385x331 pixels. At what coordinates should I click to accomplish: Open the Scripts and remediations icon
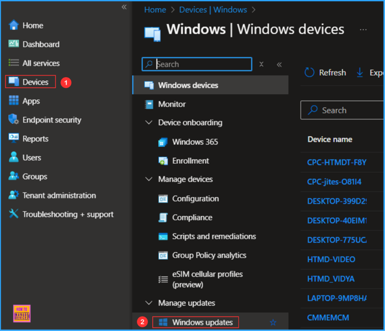pos(163,237)
